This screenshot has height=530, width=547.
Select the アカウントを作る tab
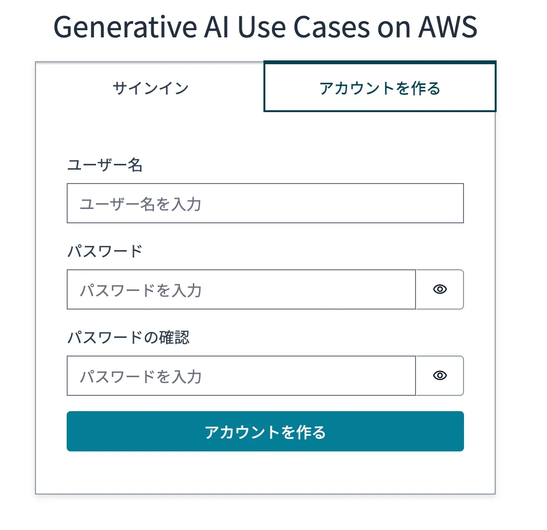pyautogui.click(x=380, y=87)
